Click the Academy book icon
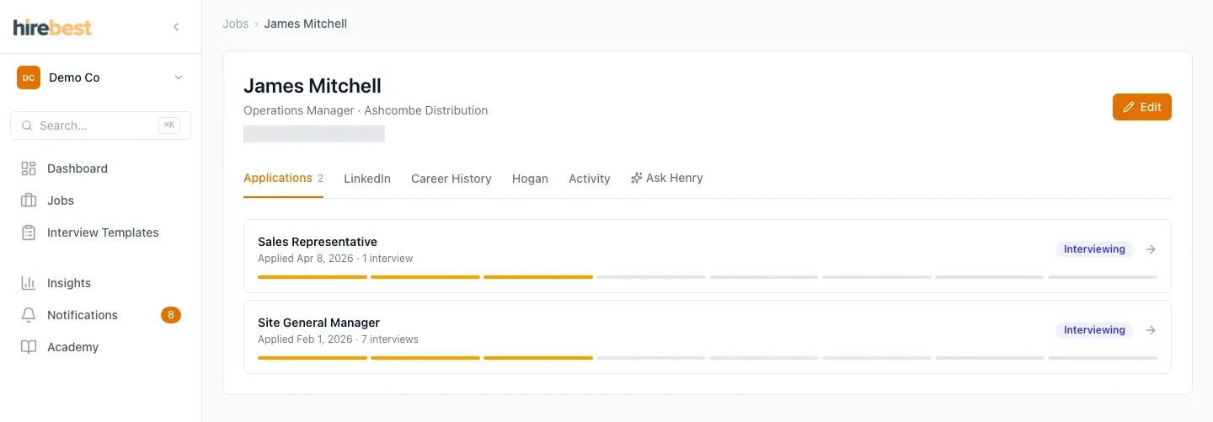Image resolution: width=1213 pixels, height=422 pixels. coord(29,347)
